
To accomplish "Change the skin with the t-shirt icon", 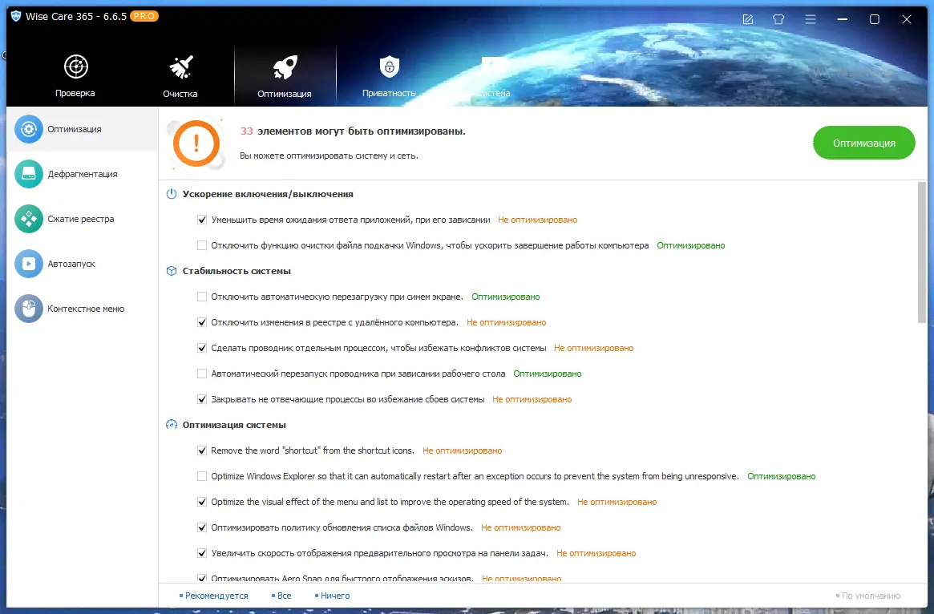I will click(x=778, y=18).
